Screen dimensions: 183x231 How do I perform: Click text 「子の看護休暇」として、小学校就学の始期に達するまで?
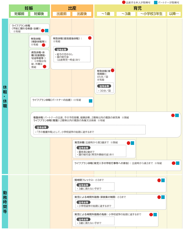[65, 132]
